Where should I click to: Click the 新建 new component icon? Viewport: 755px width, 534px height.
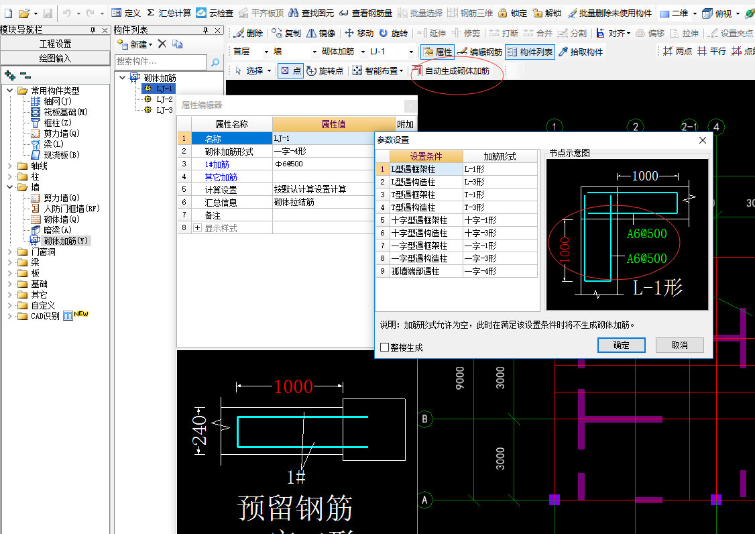coord(135,44)
